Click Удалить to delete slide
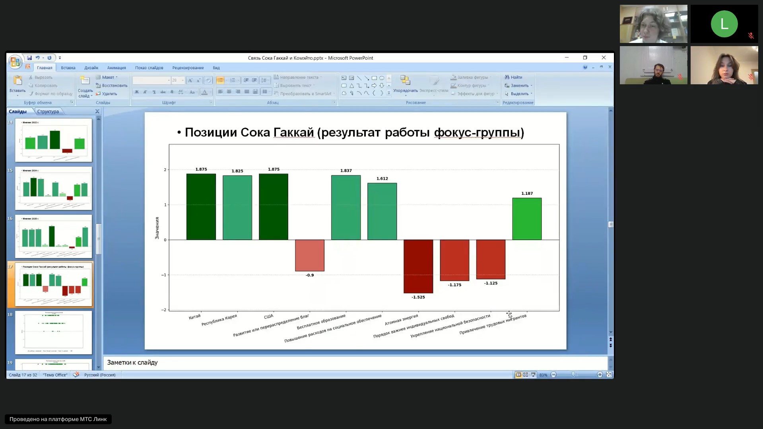 click(107, 94)
